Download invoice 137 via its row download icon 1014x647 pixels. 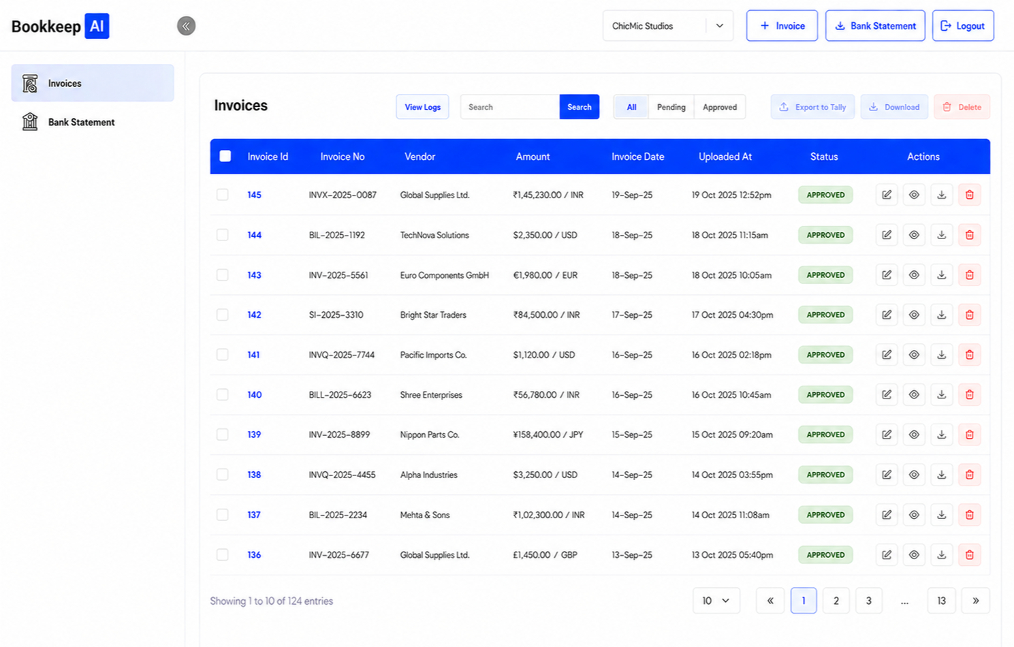click(x=941, y=515)
